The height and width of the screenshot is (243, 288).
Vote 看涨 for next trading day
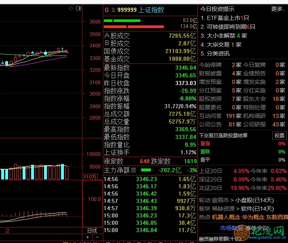pyautogui.click(x=205, y=144)
